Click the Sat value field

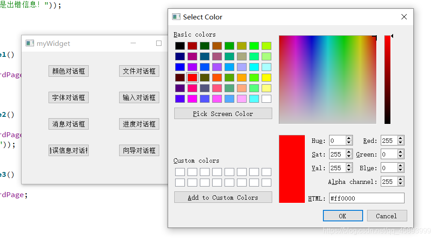coord(337,154)
